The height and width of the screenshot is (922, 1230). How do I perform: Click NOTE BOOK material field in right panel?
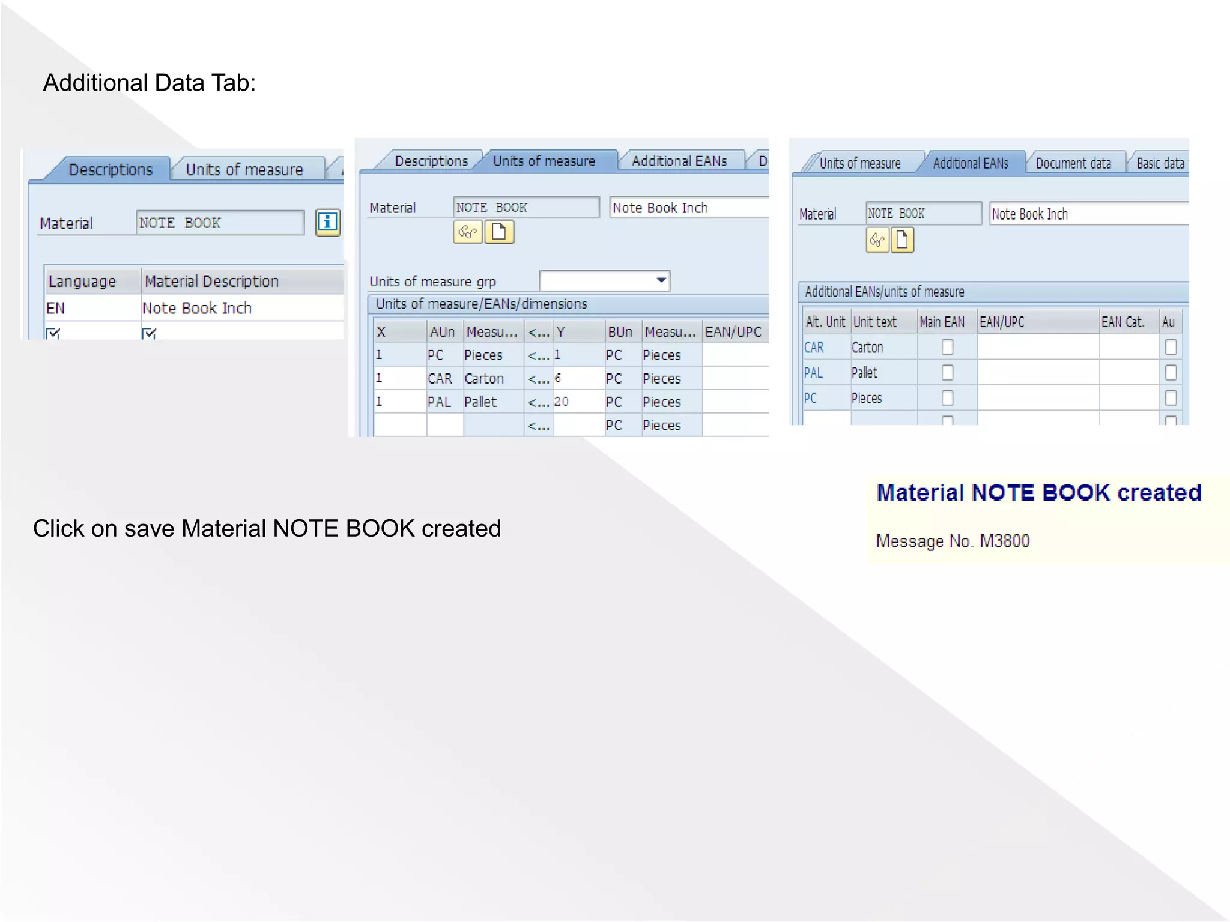point(923,214)
